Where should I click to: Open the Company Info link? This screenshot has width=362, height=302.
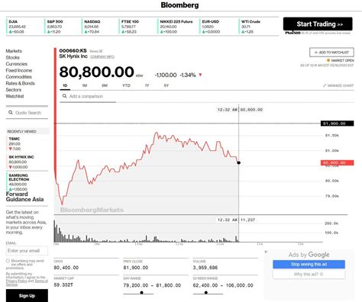[102, 56]
